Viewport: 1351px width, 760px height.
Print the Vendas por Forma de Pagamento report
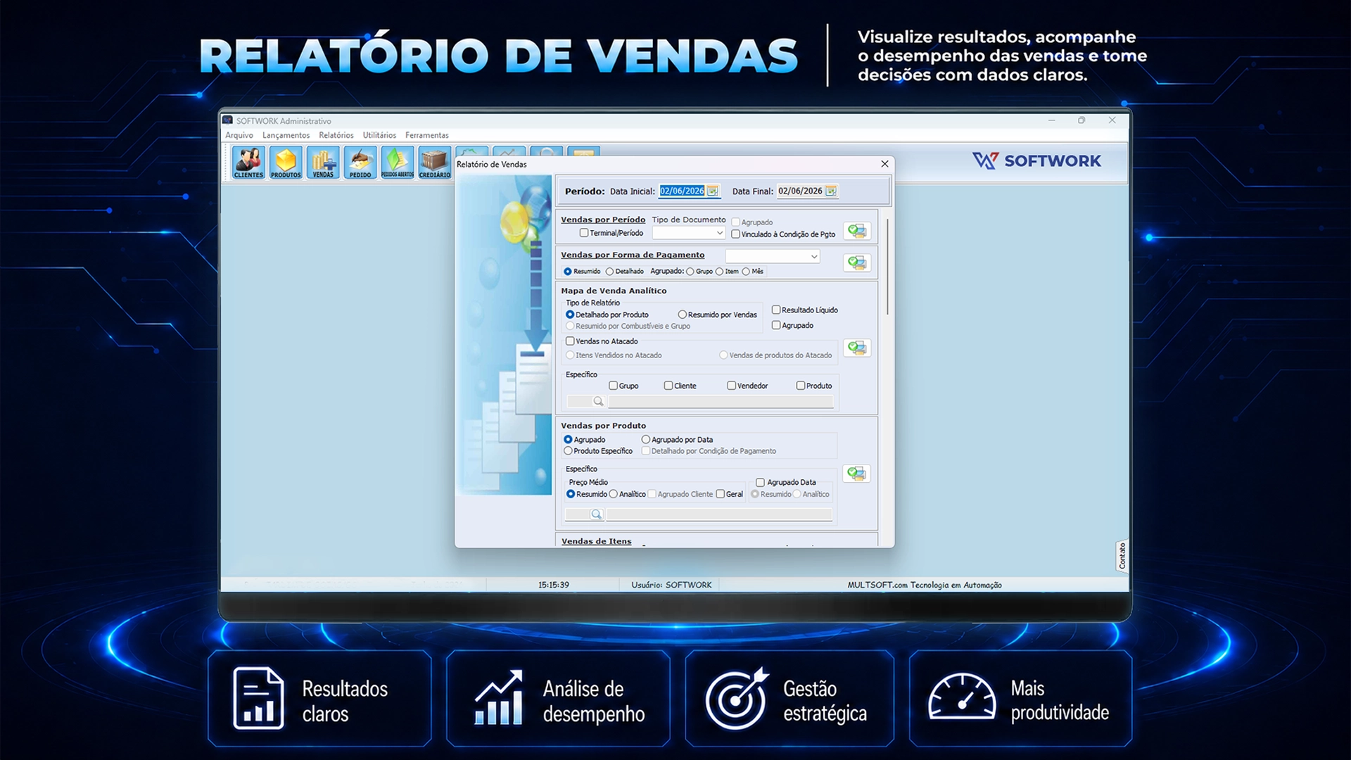857,263
